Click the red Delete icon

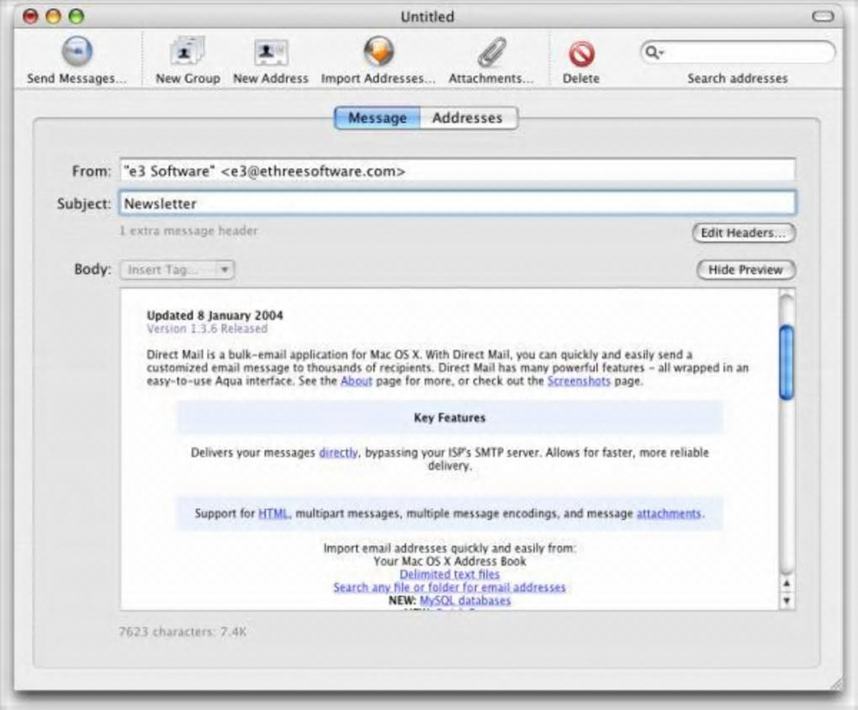[581, 54]
